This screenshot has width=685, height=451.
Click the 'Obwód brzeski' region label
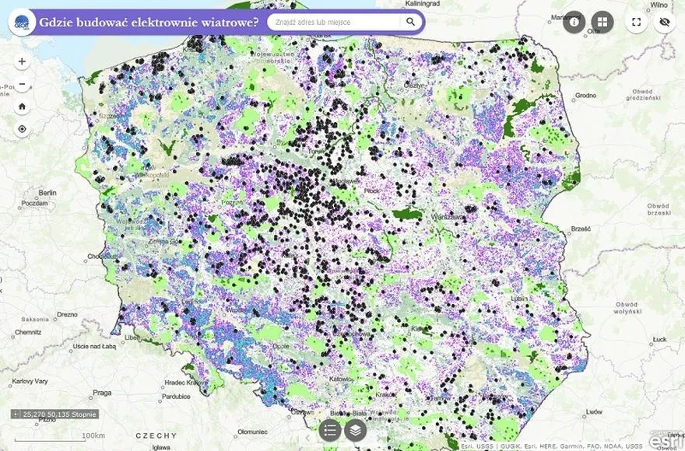[x=659, y=209]
